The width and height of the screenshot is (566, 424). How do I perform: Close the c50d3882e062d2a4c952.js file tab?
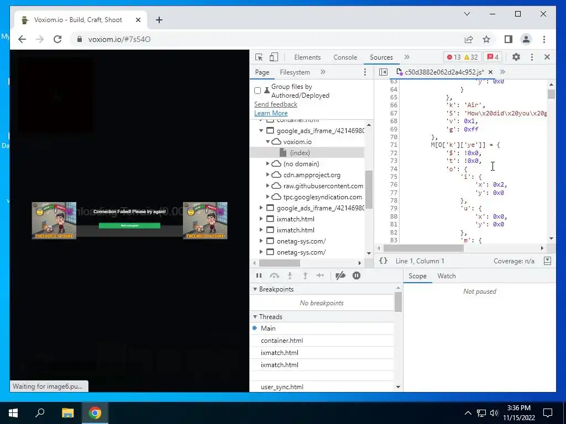[x=491, y=72]
